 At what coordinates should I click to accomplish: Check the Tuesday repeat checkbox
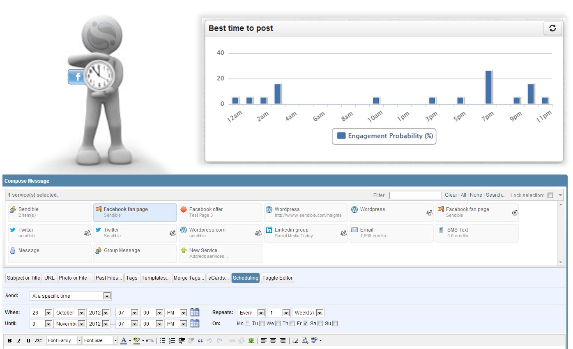[x=262, y=324]
